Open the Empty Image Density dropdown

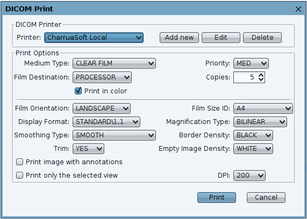click(253, 149)
